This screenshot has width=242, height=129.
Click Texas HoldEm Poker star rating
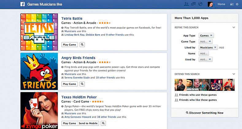(98, 102)
